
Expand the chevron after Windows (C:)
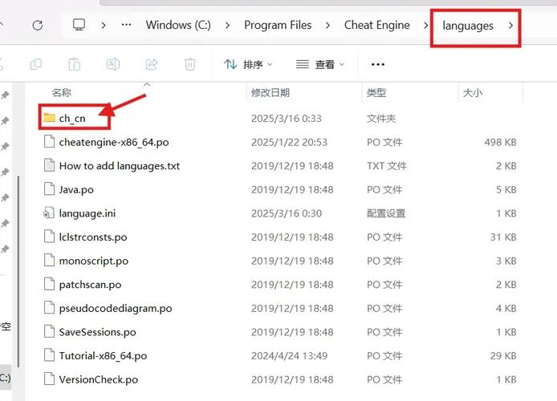pos(227,25)
